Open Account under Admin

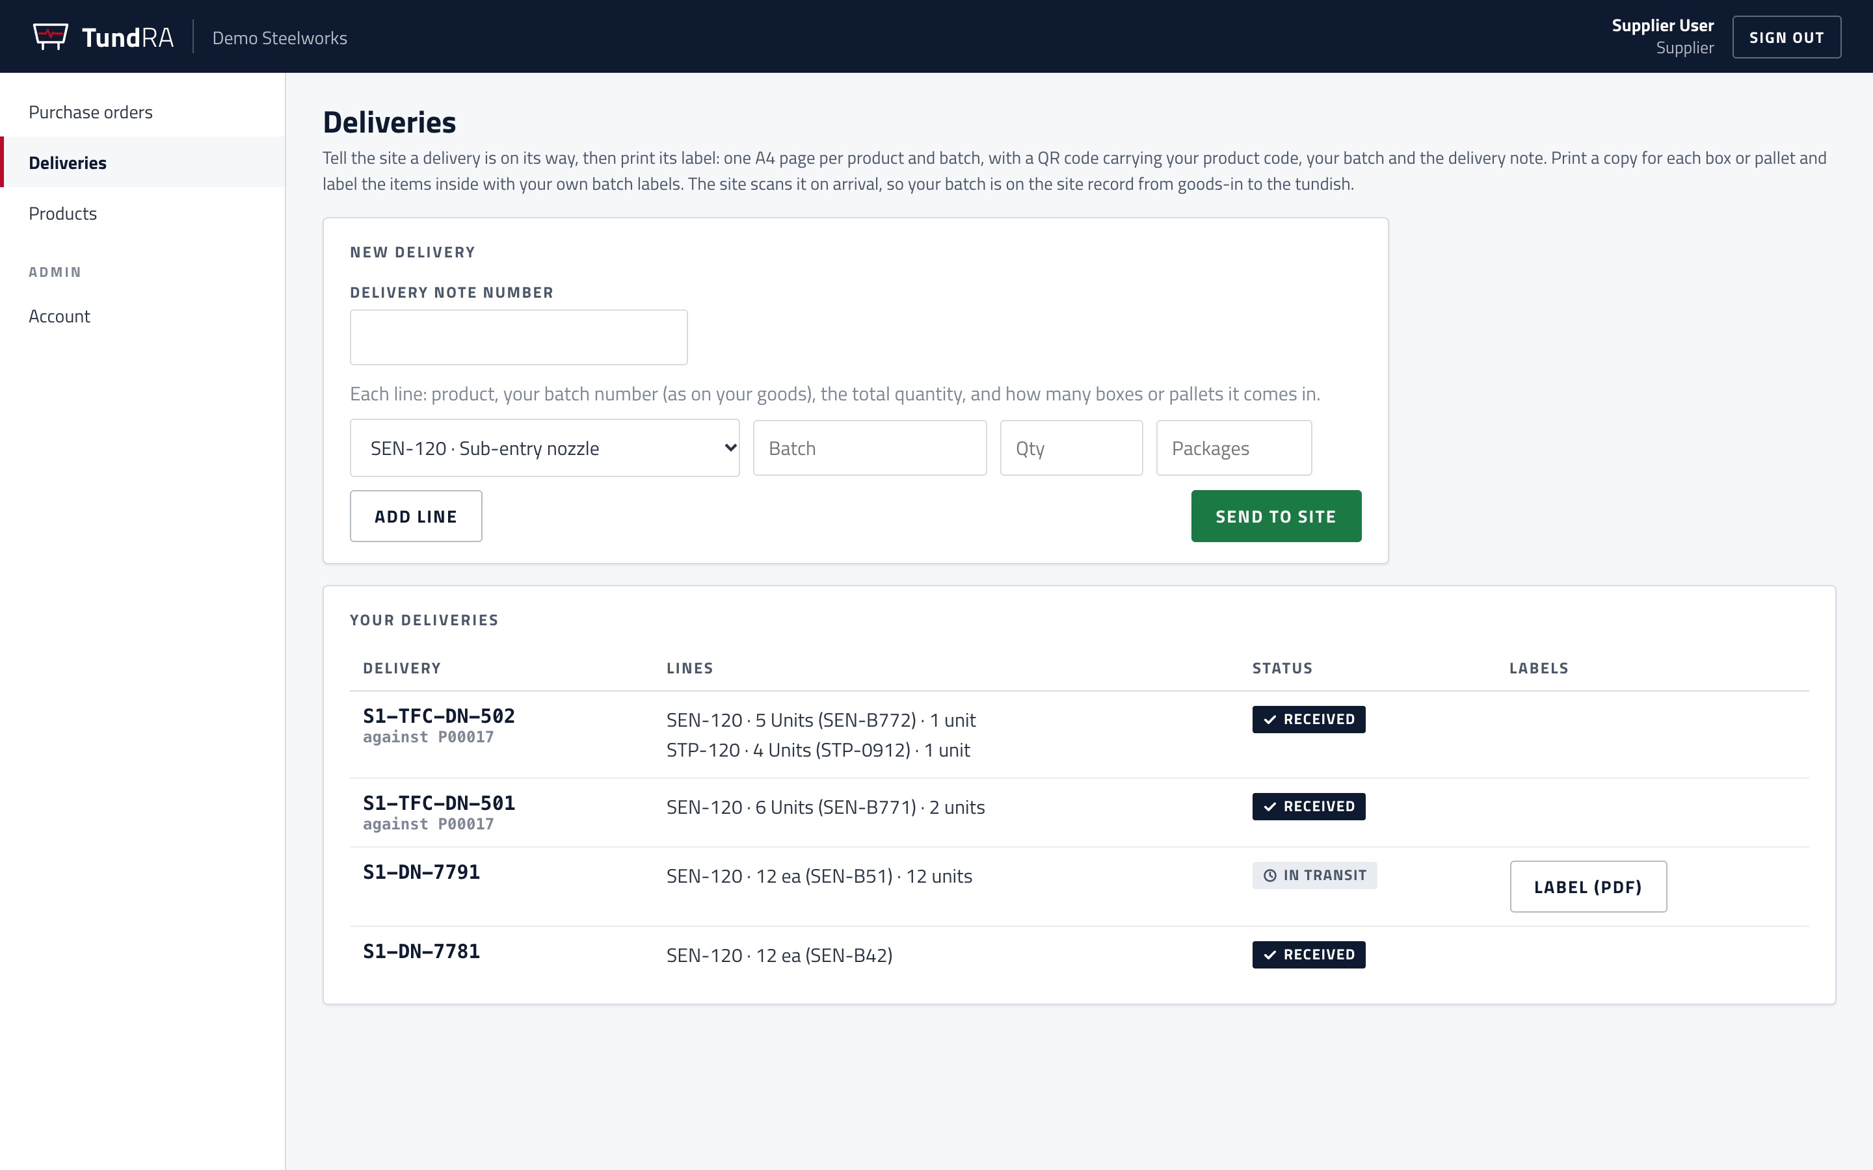pos(142,316)
